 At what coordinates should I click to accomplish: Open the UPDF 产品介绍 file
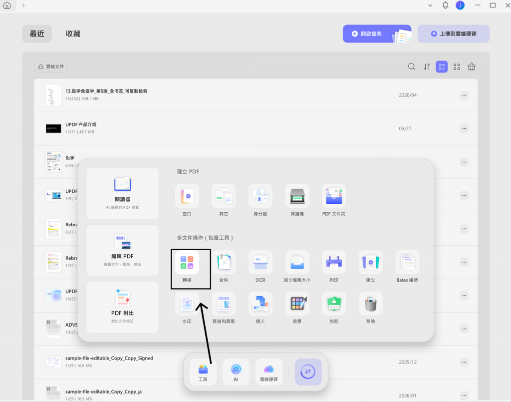click(x=256, y=128)
